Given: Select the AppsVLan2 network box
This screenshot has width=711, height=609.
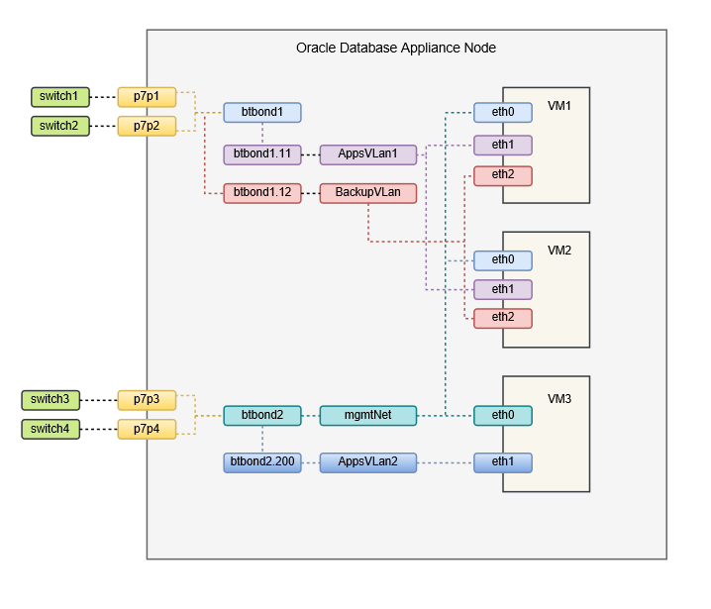Looking at the screenshot, I should (367, 462).
